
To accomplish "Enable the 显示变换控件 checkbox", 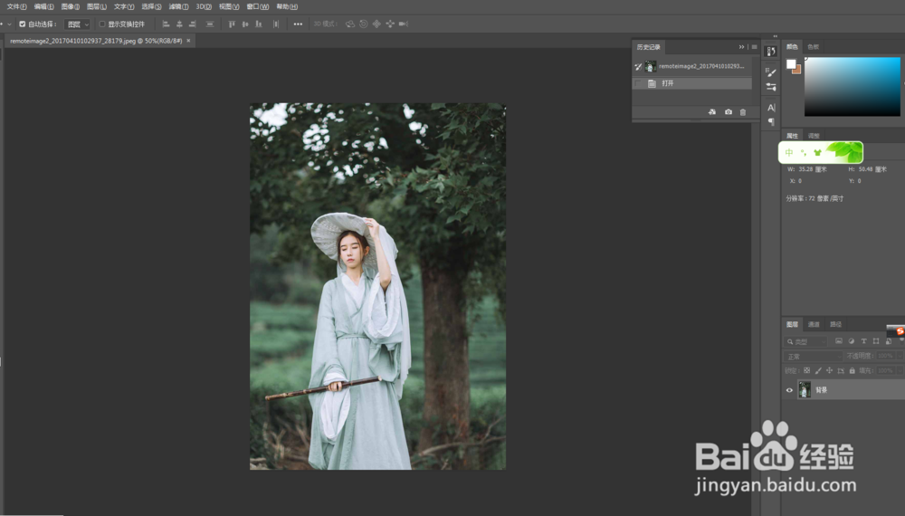I will point(101,24).
